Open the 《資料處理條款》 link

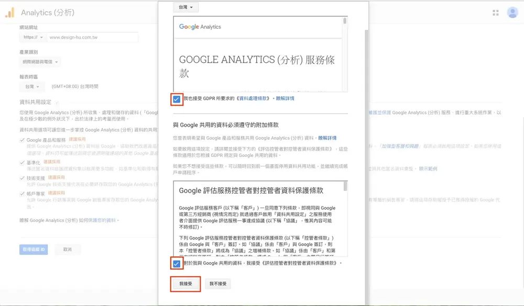(254, 98)
